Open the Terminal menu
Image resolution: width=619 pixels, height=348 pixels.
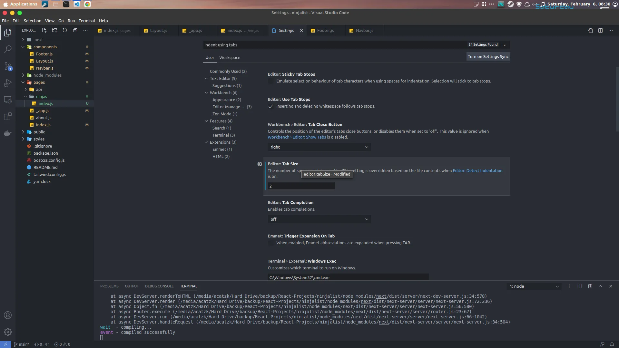[87, 21]
